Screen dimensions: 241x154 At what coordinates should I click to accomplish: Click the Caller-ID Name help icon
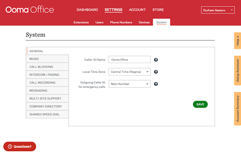point(156,60)
